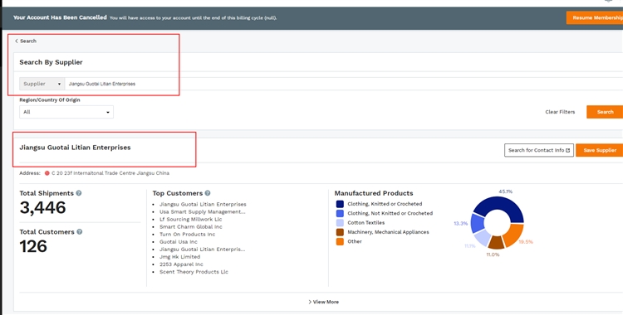Click the external link icon in Contact Info button
This screenshot has height=315, width=623.
[x=568, y=150]
